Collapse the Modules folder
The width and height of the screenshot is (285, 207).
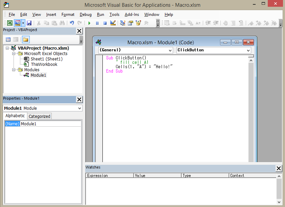(x=14, y=70)
